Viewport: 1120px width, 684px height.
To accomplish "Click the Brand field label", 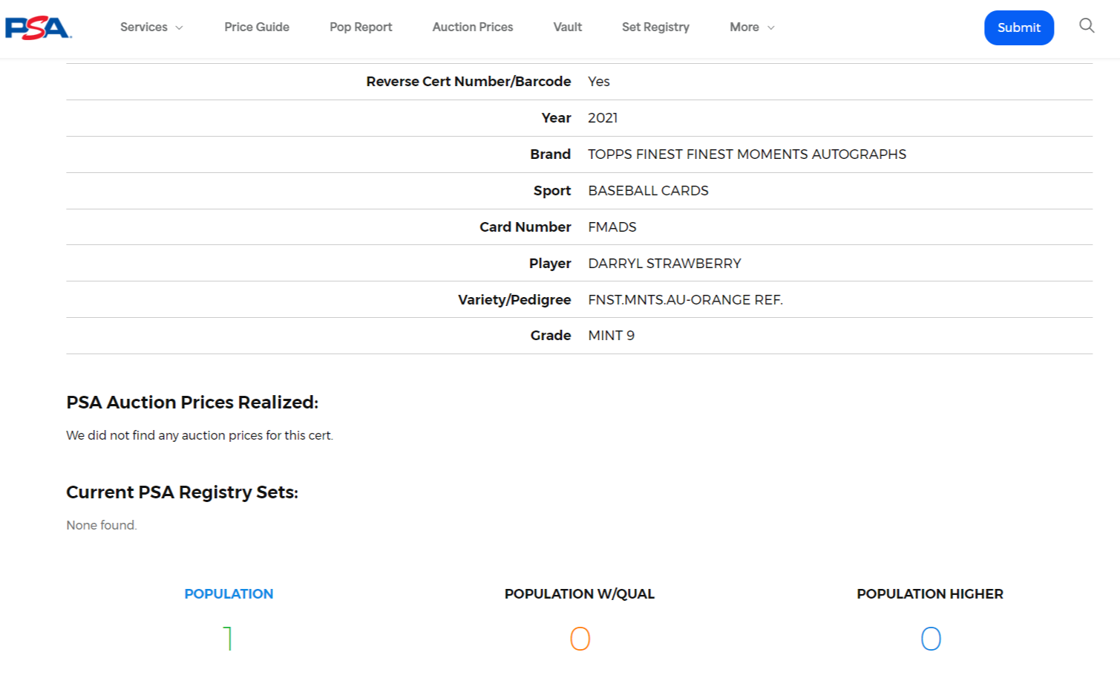I will (x=551, y=154).
